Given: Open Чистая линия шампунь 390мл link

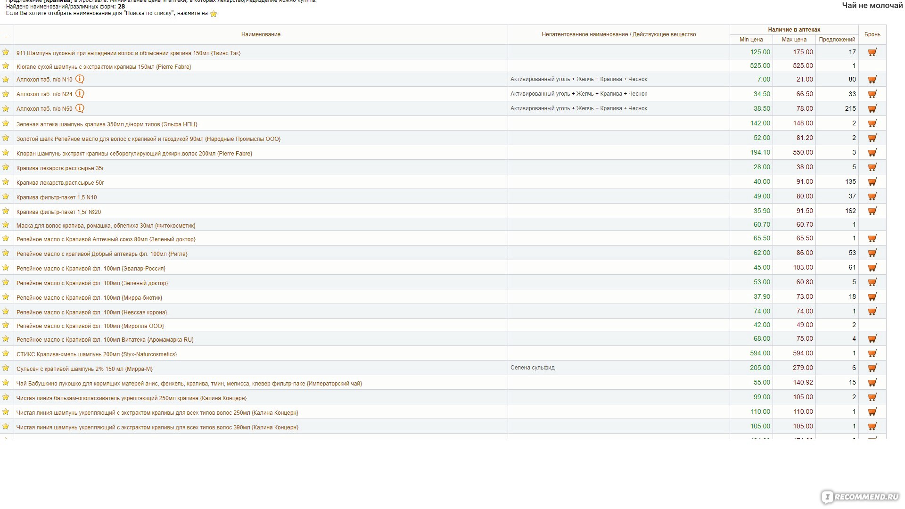Looking at the screenshot, I should 157,427.
